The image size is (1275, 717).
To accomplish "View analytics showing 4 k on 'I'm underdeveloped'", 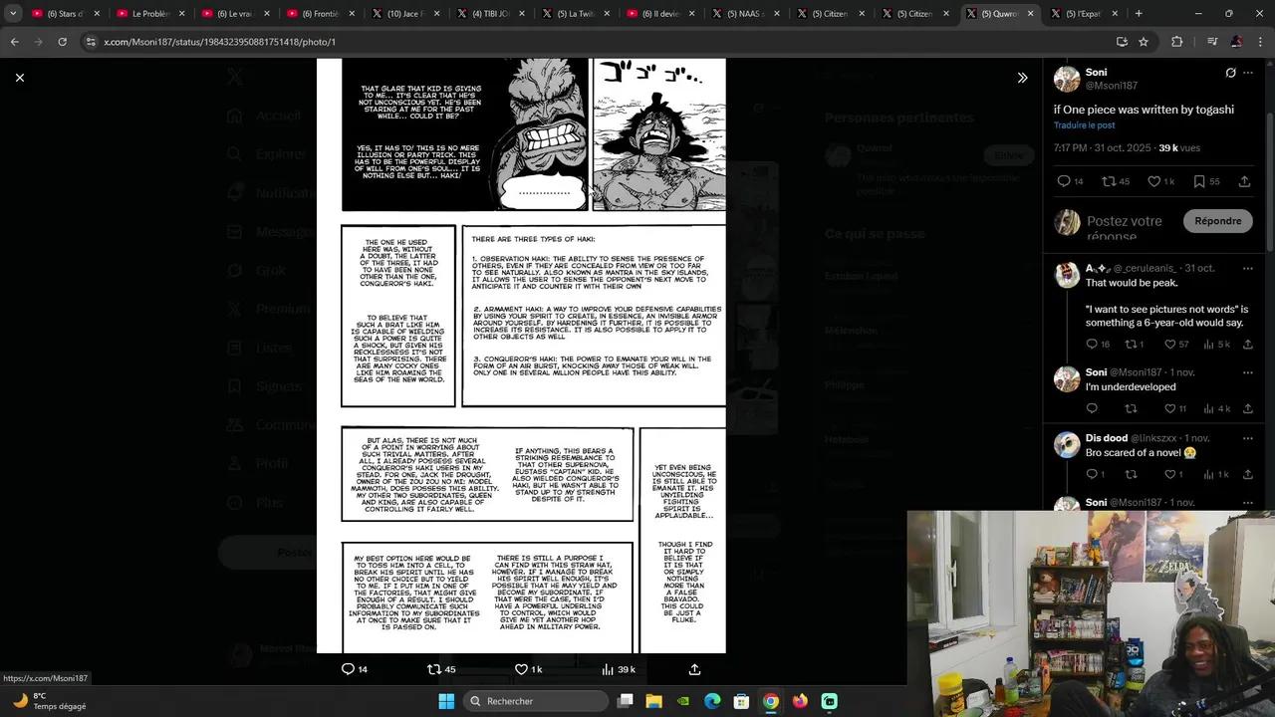I will [x=1216, y=408].
